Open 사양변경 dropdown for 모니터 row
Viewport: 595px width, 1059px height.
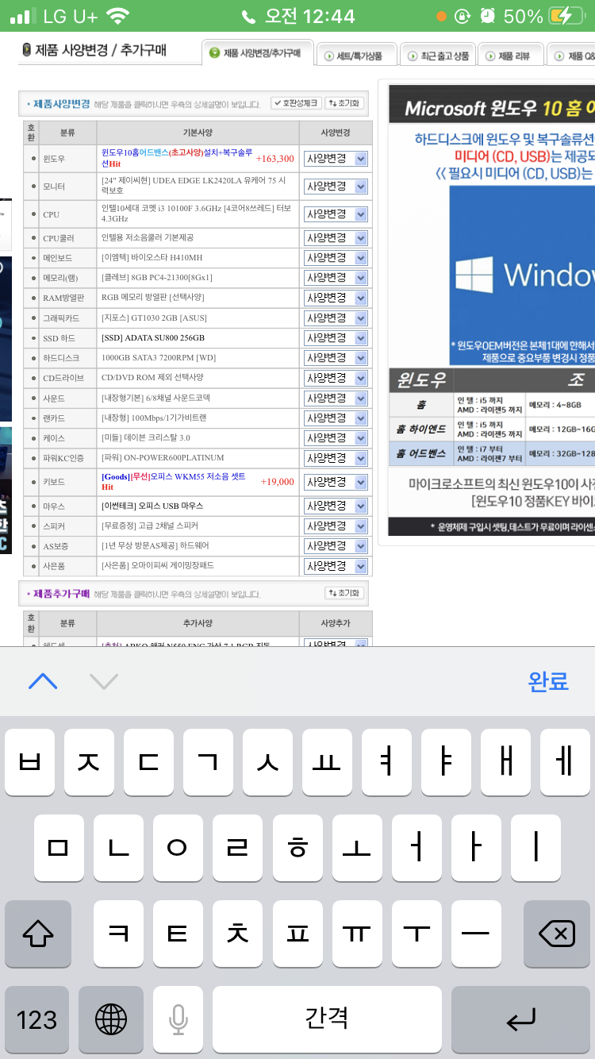[x=336, y=187]
